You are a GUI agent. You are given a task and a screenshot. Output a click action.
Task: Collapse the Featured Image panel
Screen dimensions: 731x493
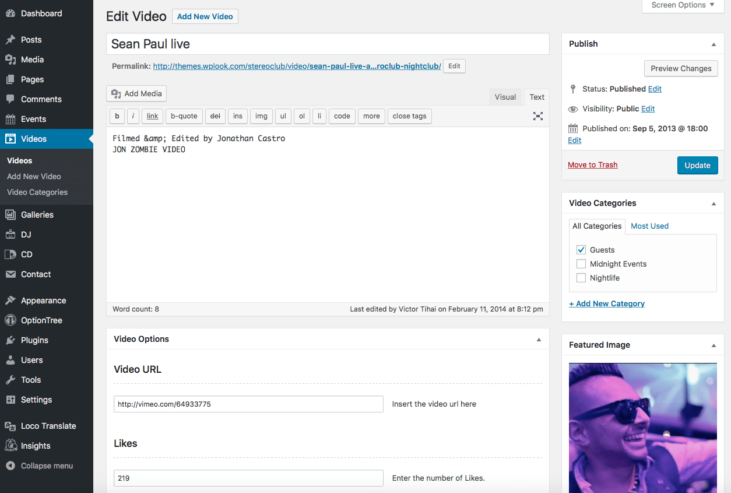point(714,345)
